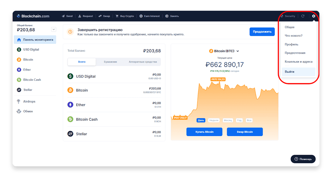Click the clock icon in registration banner
Screen dimensions: 332x177
pyautogui.click(x=70, y=32)
